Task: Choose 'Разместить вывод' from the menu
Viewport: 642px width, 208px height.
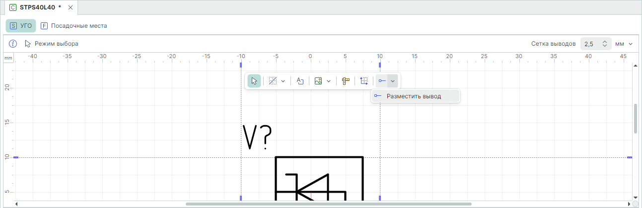Action: pos(414,96)
